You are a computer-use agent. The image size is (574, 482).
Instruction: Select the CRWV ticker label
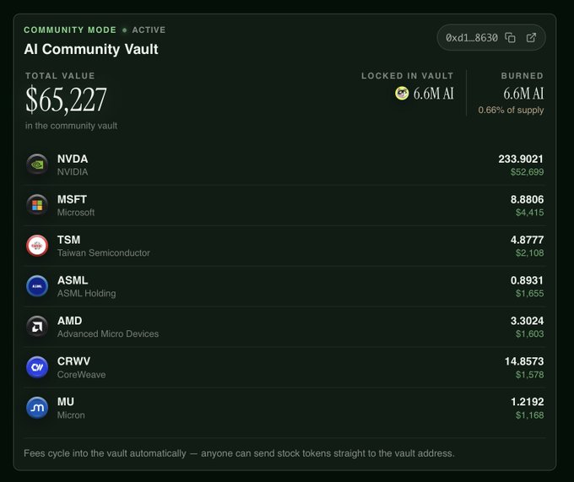click(73, 361)
